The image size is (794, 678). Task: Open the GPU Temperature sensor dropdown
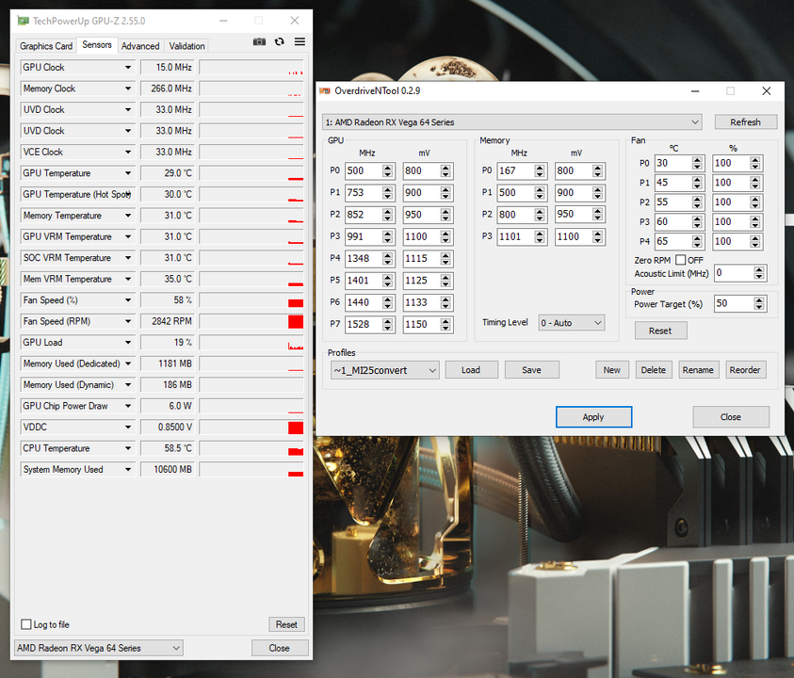(128, 173)
